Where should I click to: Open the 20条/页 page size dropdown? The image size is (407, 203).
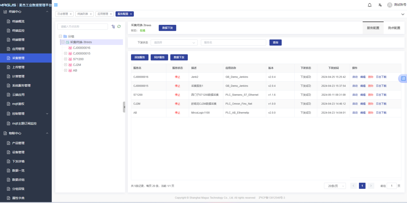pyautogui.click(x=335, y=186)
